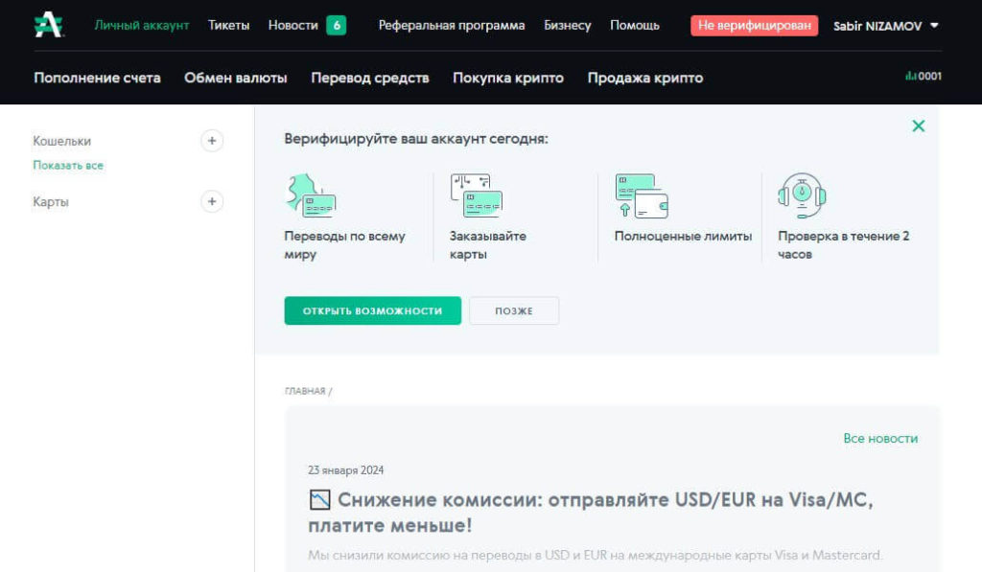
Task: Expand the 'Карты' section with plus
Action: click(x=212, y=201)
